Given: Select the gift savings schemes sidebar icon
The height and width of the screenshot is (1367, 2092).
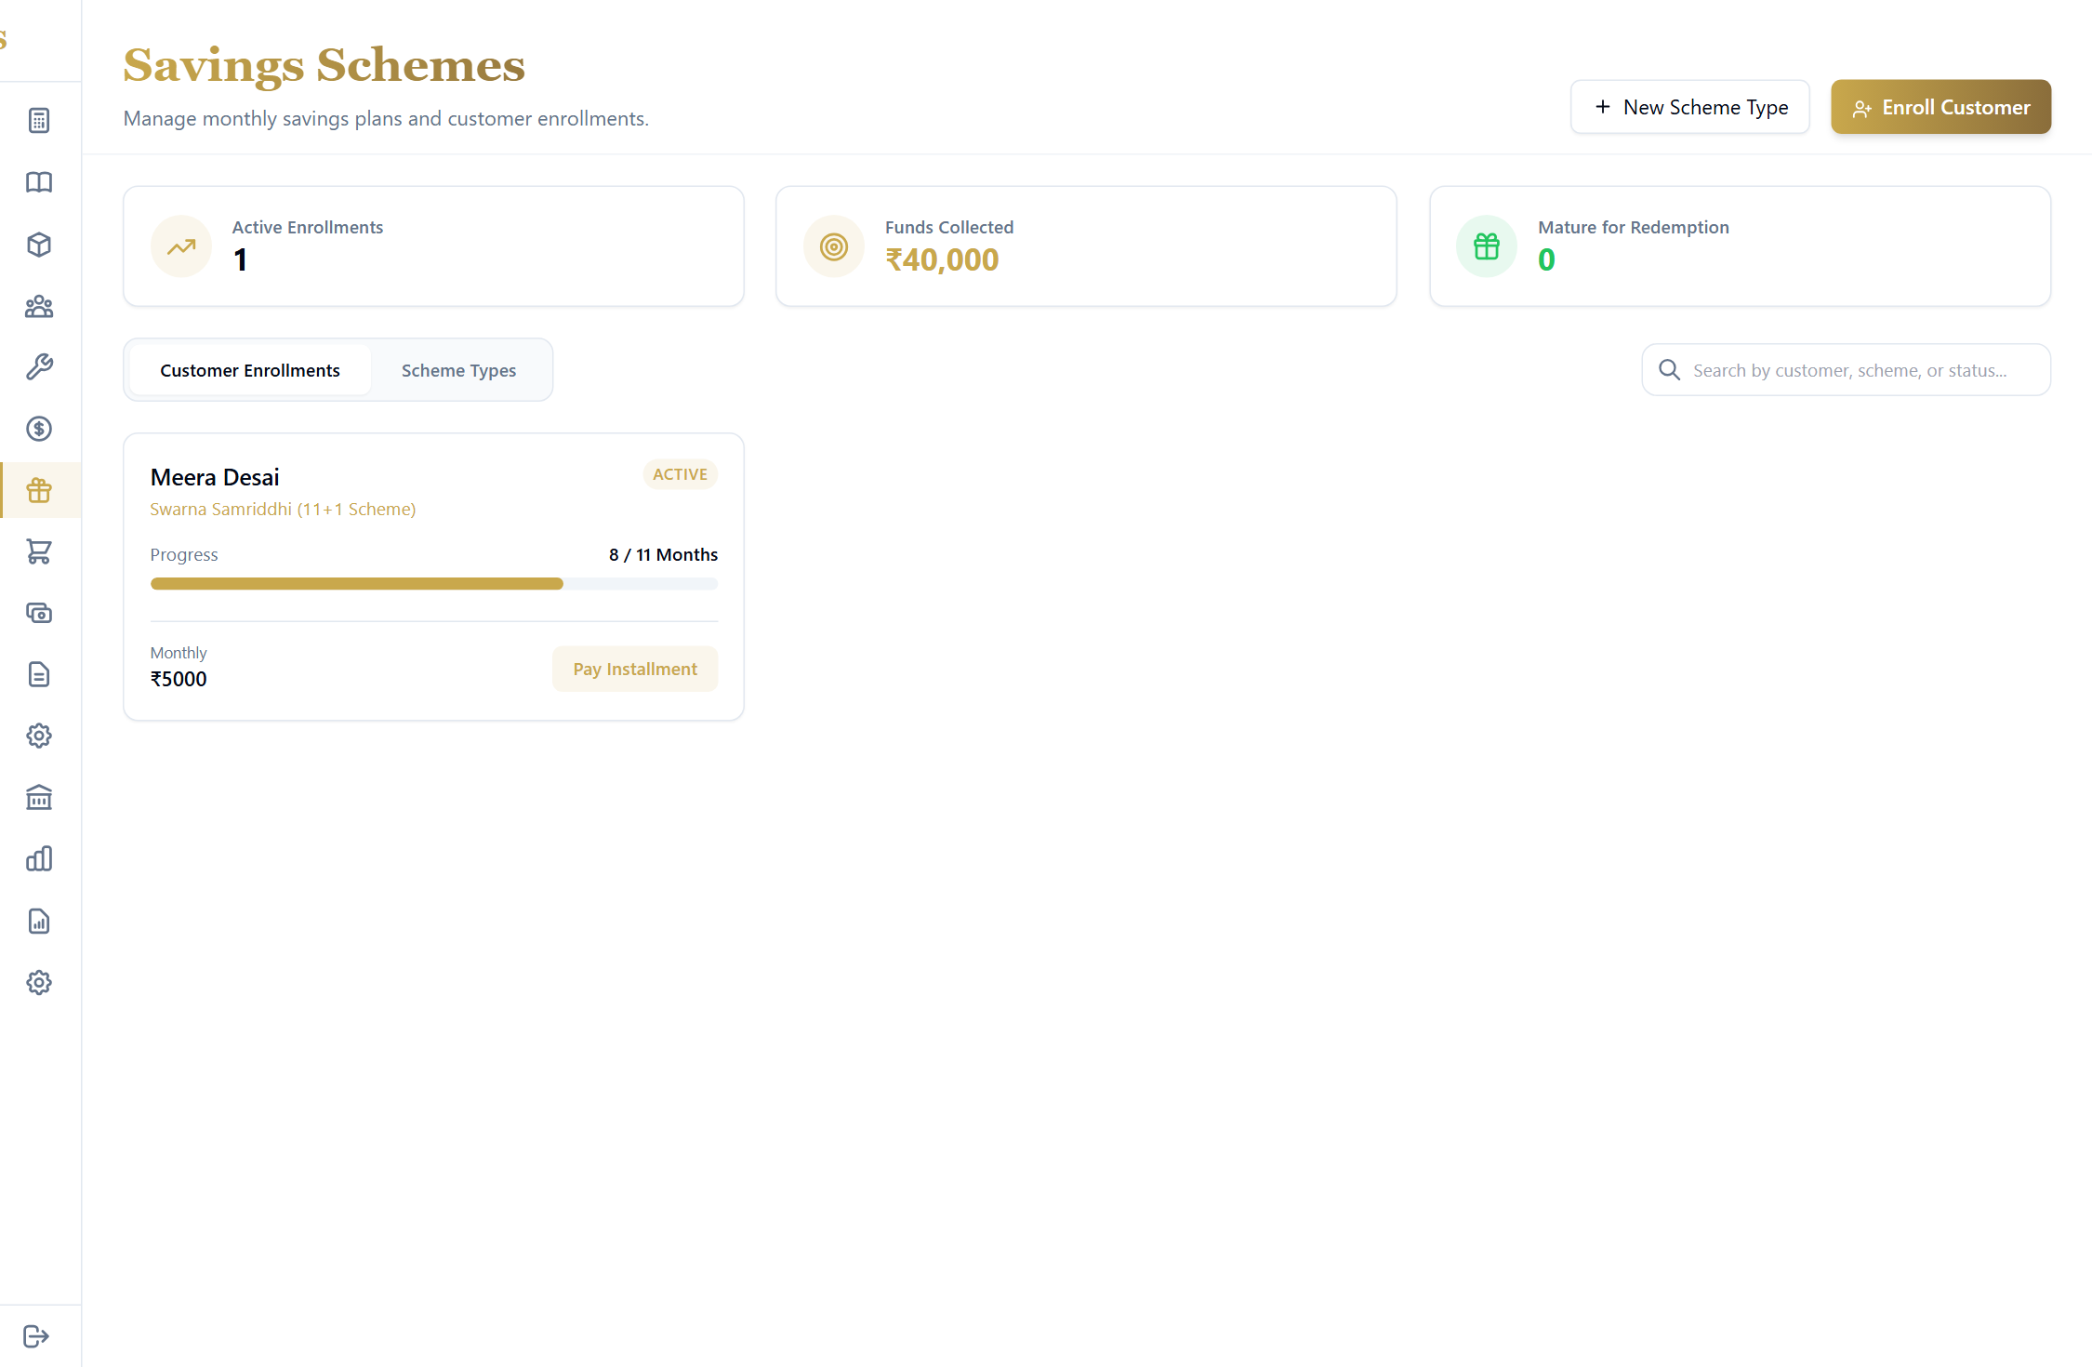Looking at the screenshot, I should [x=39, y=490].
